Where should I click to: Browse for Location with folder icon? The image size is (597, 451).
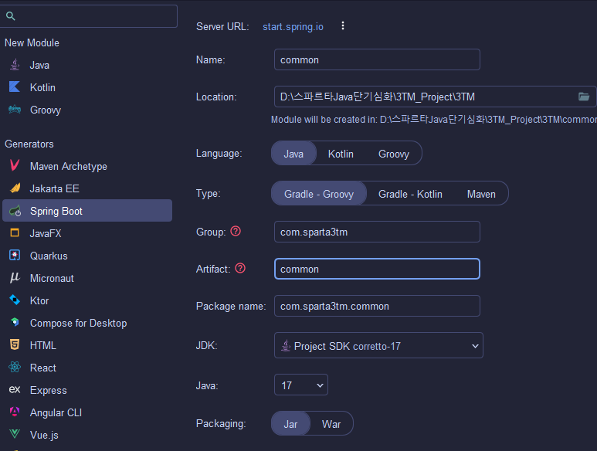(584, 97)
